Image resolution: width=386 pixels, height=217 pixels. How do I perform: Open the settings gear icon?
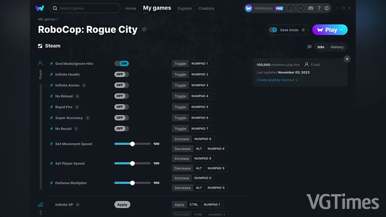(327, 8)
